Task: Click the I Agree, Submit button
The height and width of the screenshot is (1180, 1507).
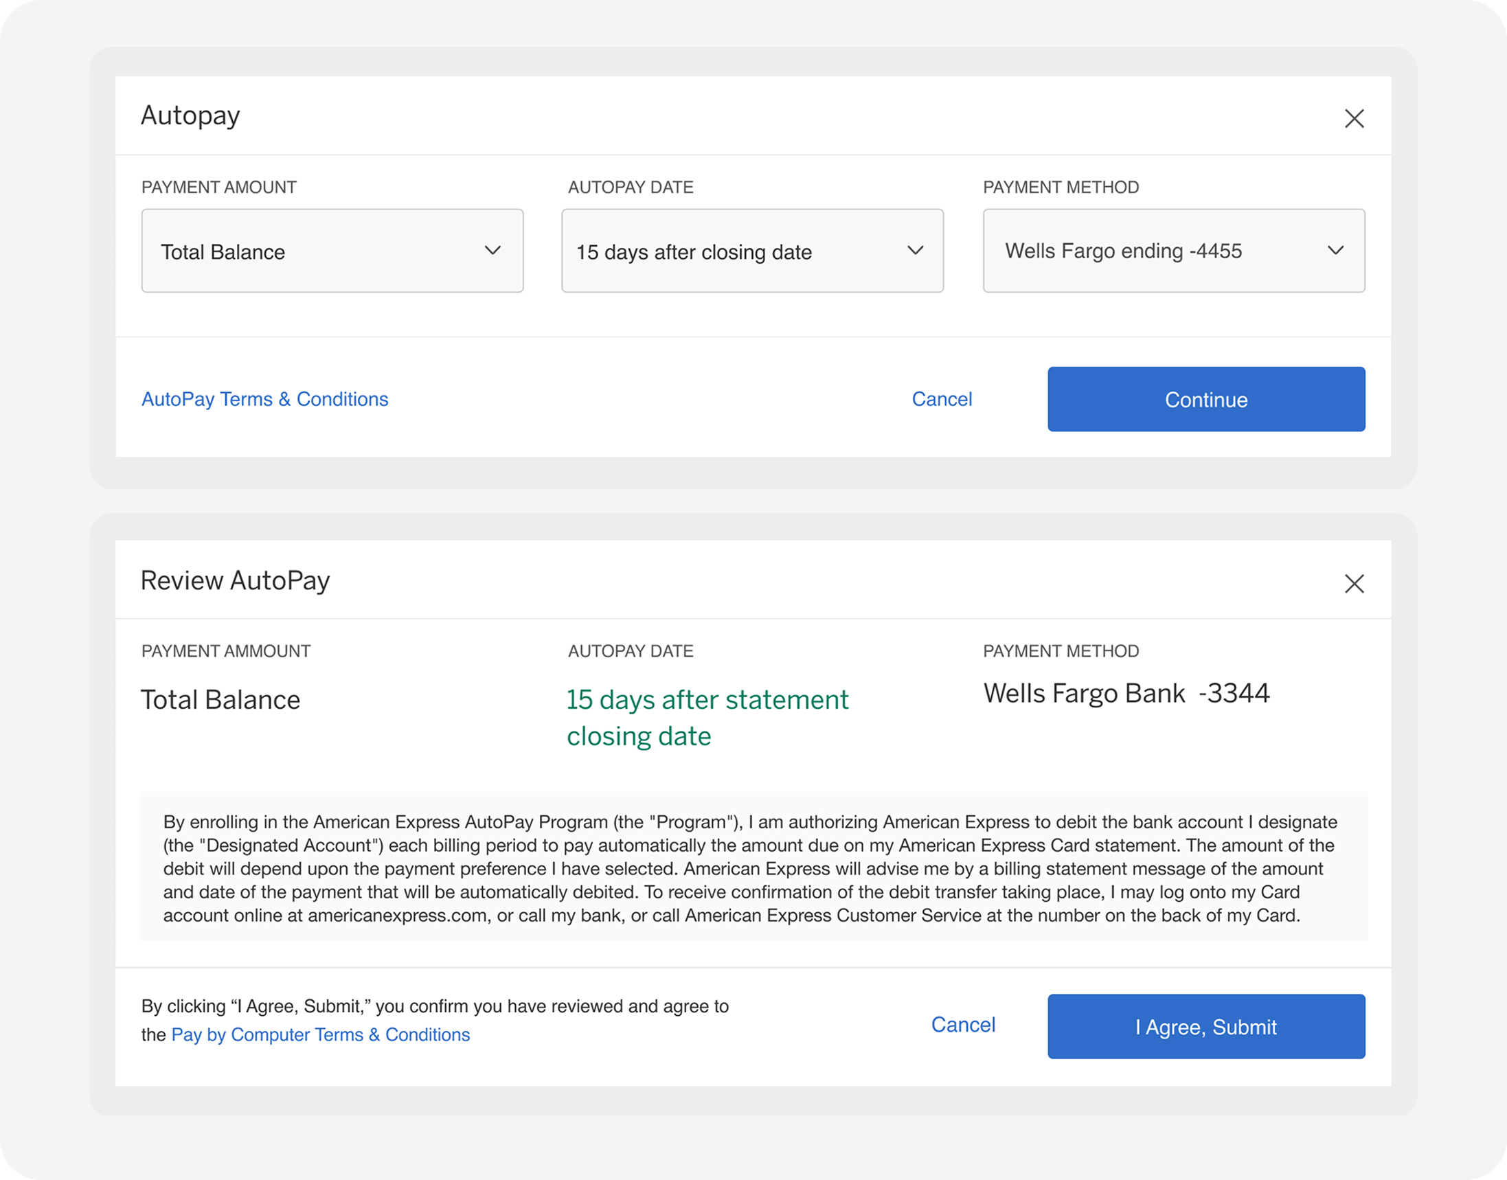Action: (1206, 1027)
